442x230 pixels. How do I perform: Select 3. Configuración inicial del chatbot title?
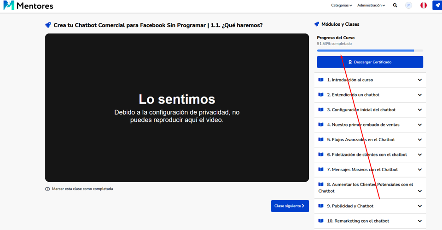tap(361, 110)
